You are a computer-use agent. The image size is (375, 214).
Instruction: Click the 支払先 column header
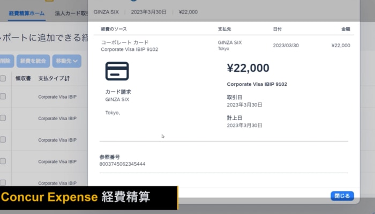224,29
